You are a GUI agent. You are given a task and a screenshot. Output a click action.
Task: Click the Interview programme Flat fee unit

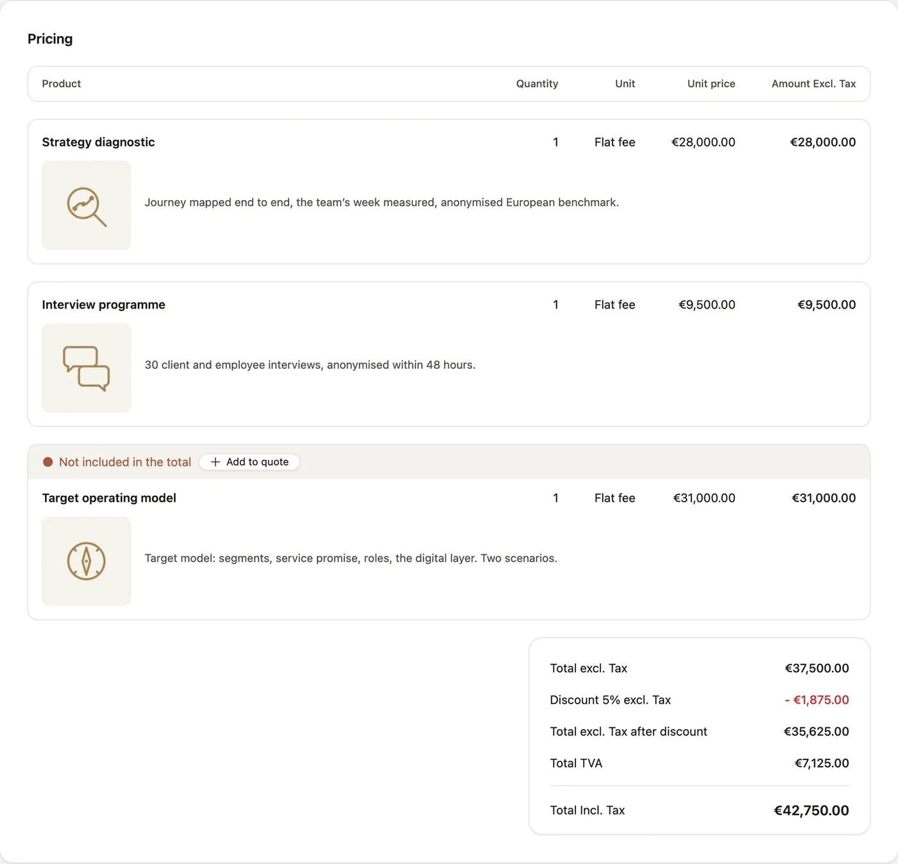point(615,305)
